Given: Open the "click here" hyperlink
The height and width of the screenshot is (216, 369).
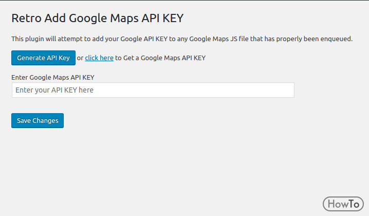Looking at the screenshot, I should click(x=99, y=58).
